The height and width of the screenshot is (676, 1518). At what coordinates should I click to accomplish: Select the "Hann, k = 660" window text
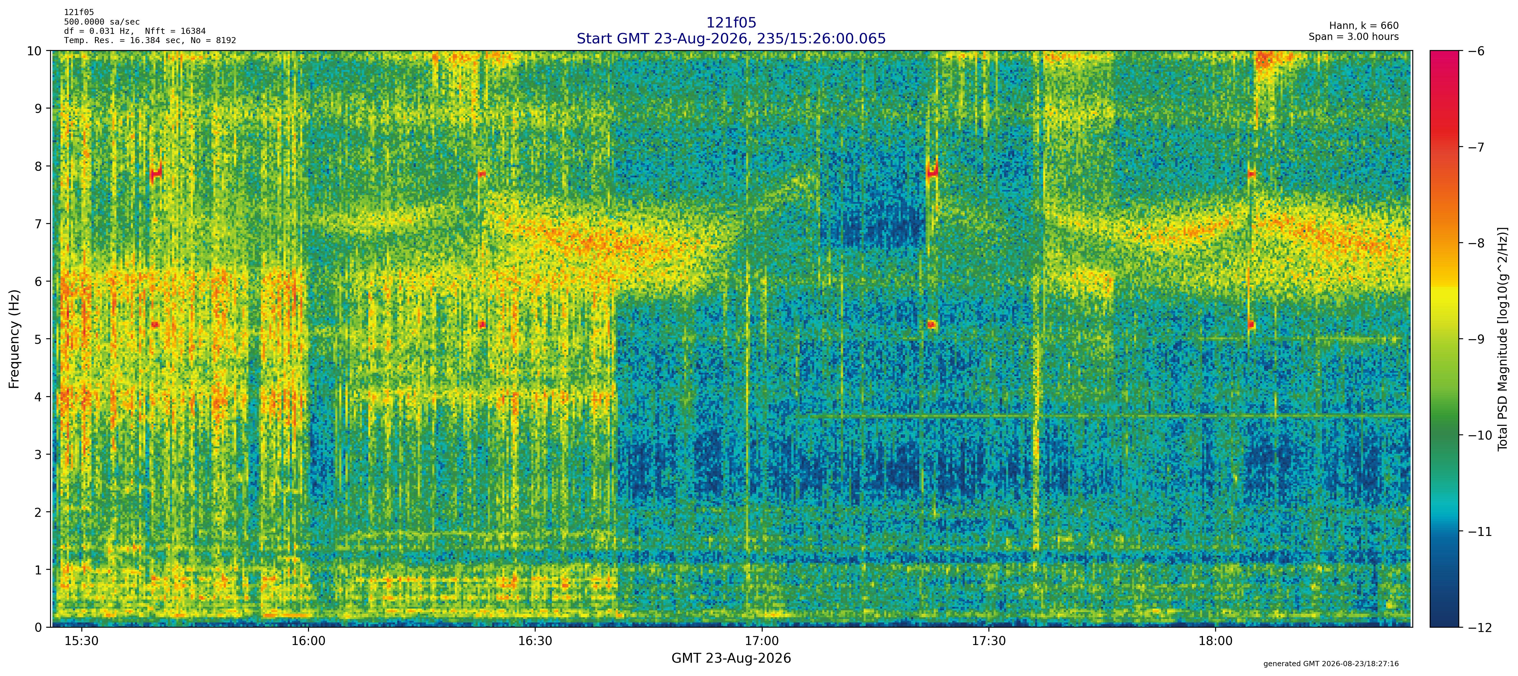pyautogui.click(x=1364, y=26)
